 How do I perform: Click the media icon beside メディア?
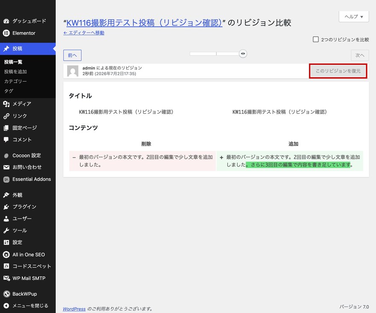[x=6, y=104]
